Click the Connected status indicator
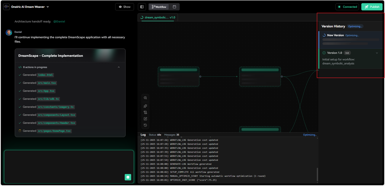Viewport: 385px width, 186px height. [347, 7]
